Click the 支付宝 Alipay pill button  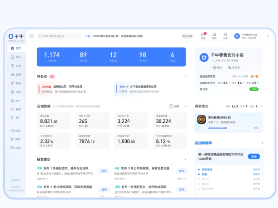pyautogui.click(x=234, y=68)
